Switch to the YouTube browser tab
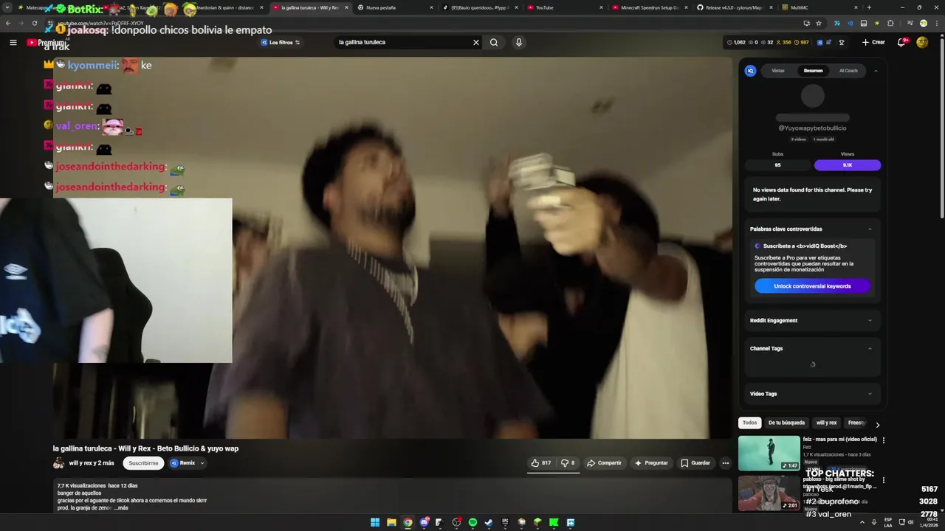 (564, 7)
